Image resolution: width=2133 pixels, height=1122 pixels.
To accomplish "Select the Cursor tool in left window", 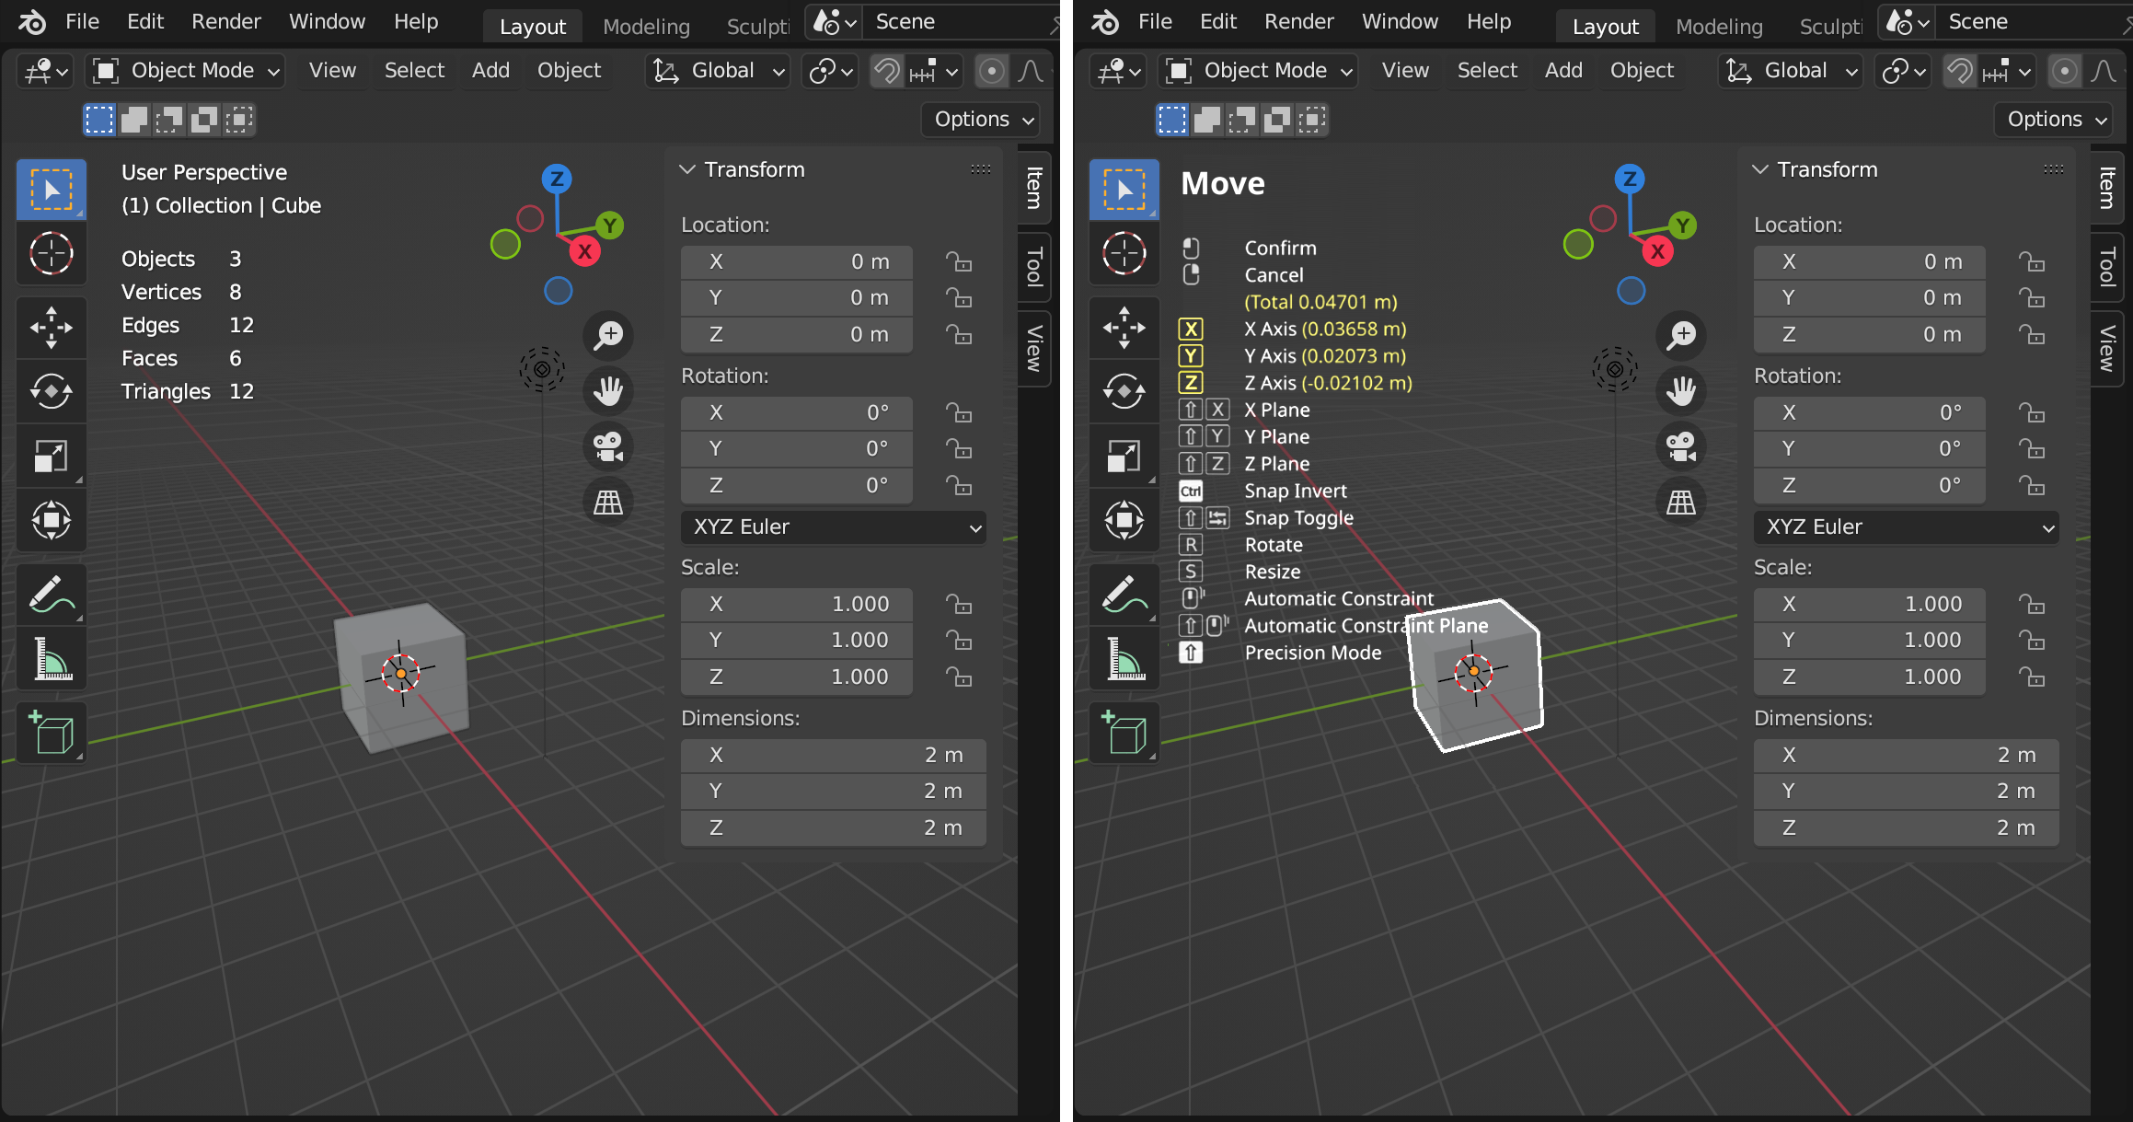I will (52, 253).
